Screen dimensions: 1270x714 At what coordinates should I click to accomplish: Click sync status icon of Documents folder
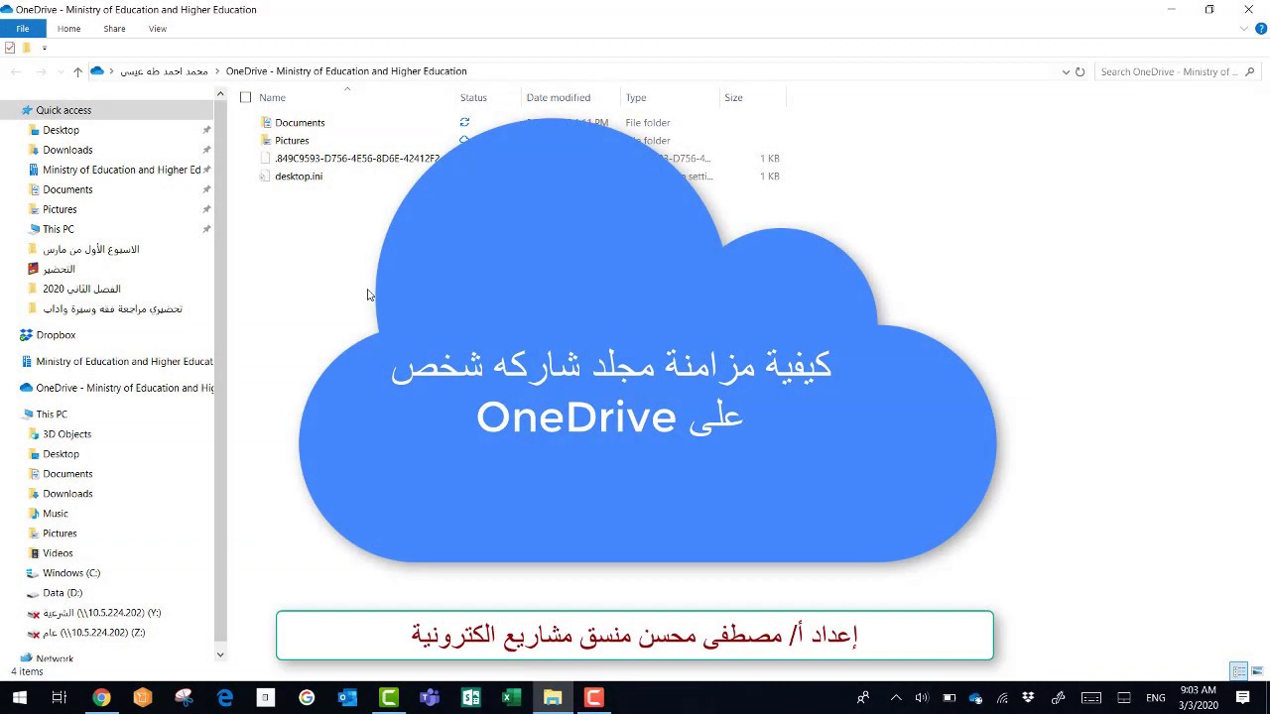click(464, 123)
